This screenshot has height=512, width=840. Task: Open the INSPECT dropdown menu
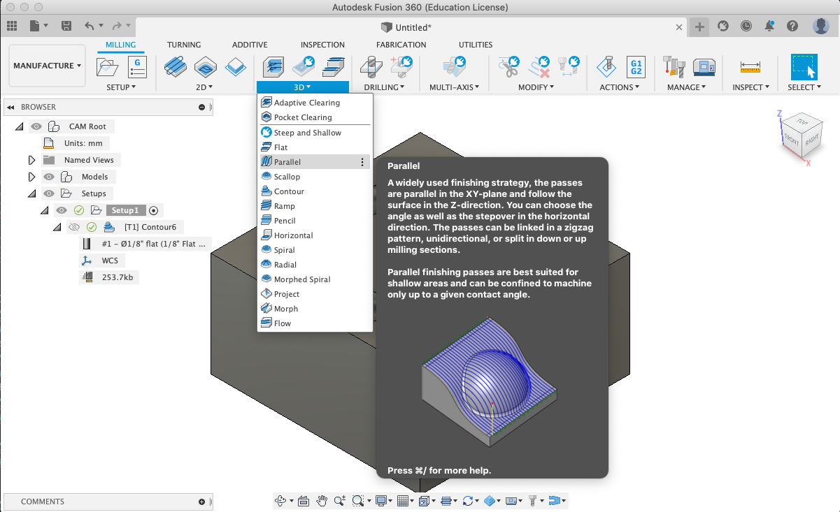pos(750,87)
